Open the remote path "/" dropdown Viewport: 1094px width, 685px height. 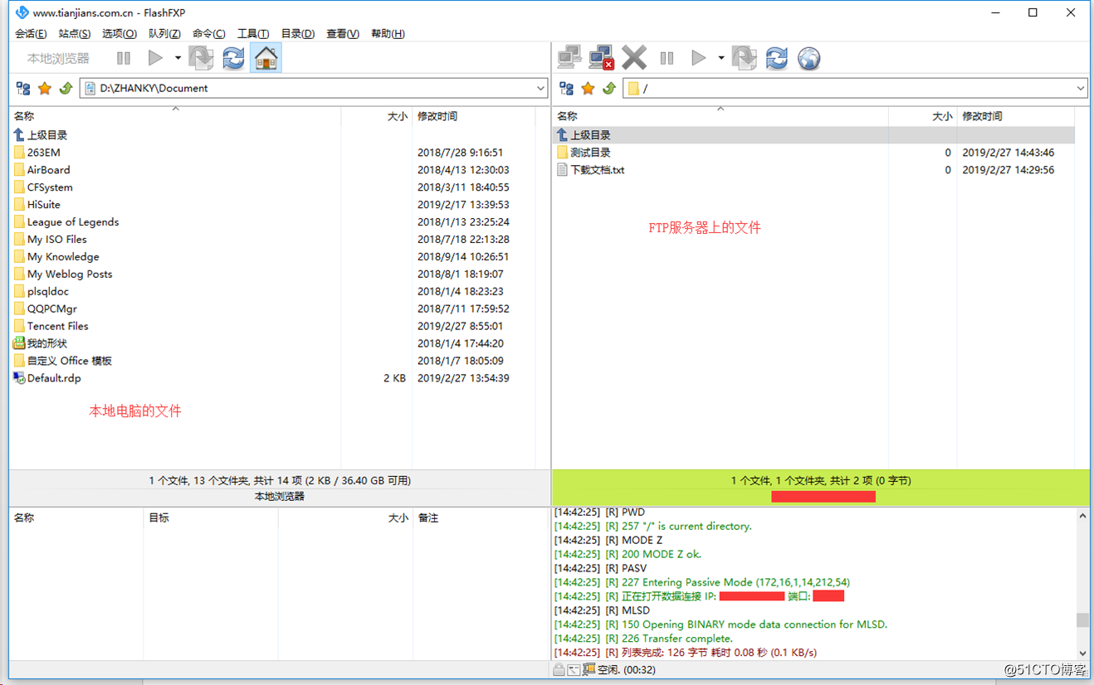pyautogui.click(x=1081, y=88)
